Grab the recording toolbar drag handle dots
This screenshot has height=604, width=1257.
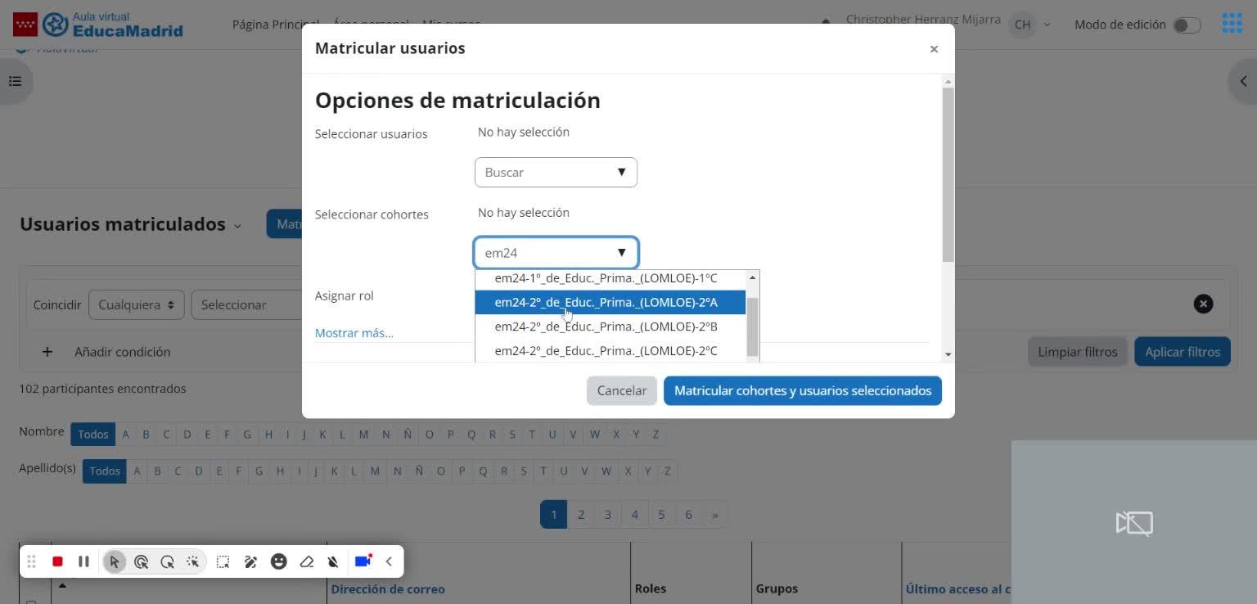click(31, 561)
